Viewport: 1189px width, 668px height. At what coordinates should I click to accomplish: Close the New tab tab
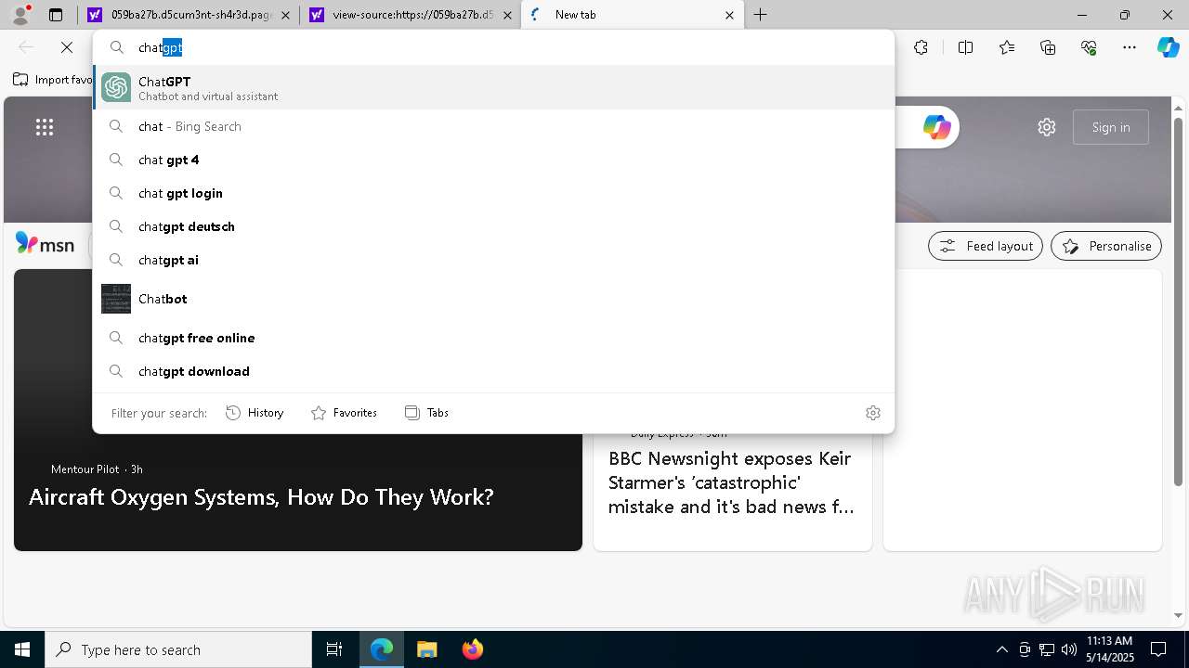pyautogui.click(x=729, y=15)
